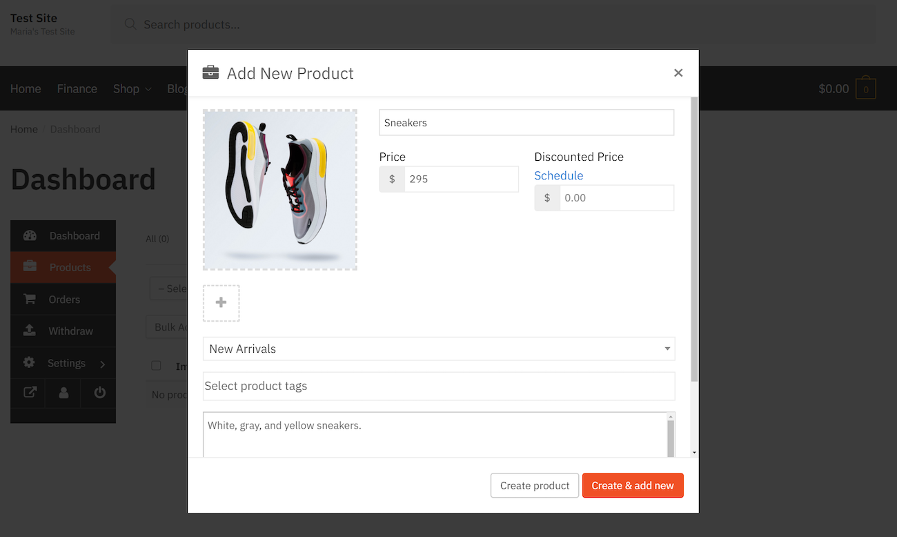
Task: Click the $0.00 cart total link
Action: tap(834, 89)
